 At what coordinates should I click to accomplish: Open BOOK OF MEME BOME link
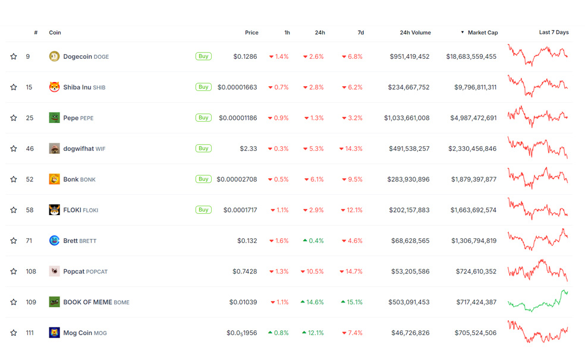[96, 302]
